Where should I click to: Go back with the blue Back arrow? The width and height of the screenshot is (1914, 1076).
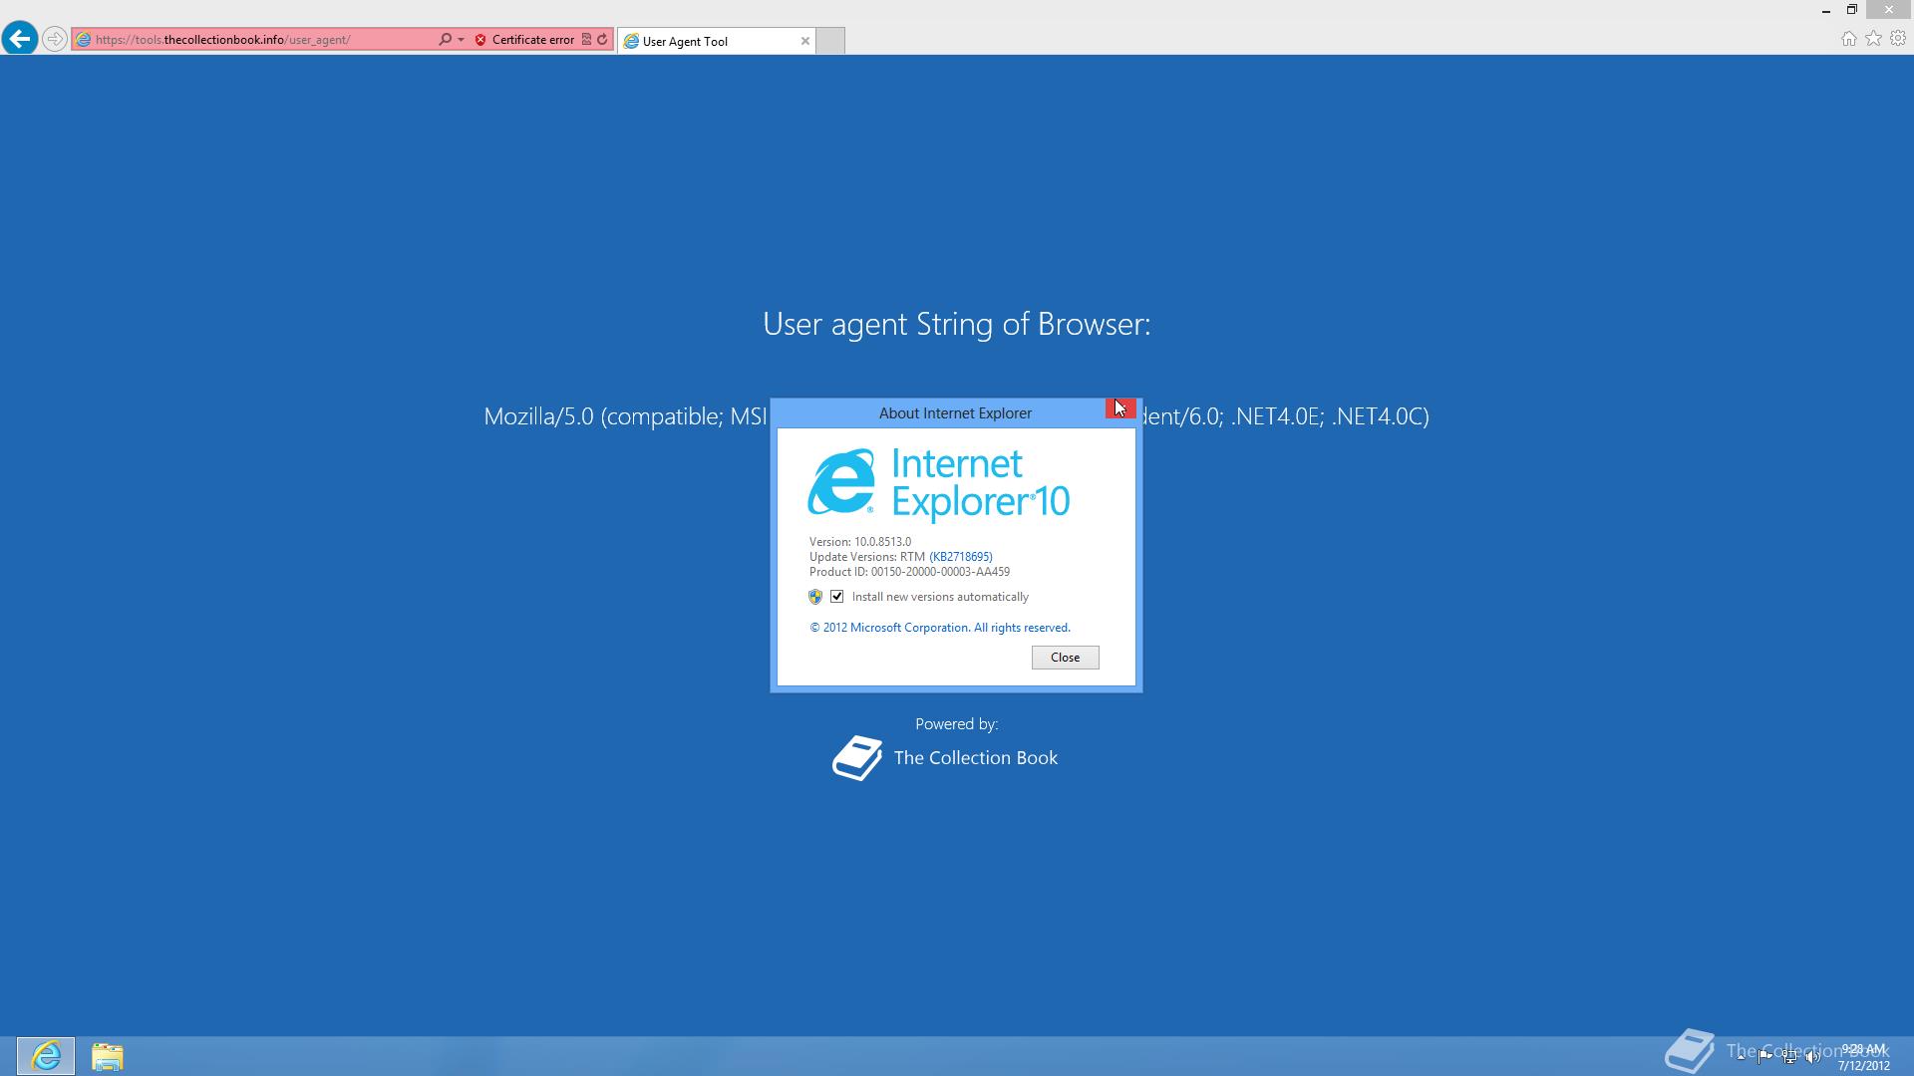point(20,39)
